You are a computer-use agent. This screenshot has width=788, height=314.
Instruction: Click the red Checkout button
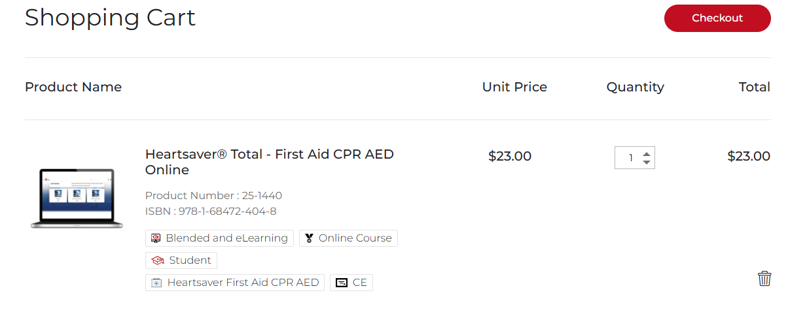[717, 18]
